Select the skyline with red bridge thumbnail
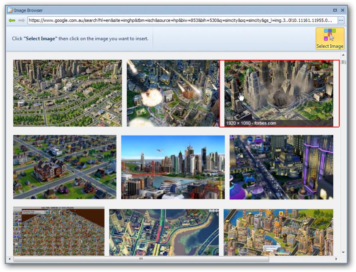 pyautogui.click(x=173, y=167)
